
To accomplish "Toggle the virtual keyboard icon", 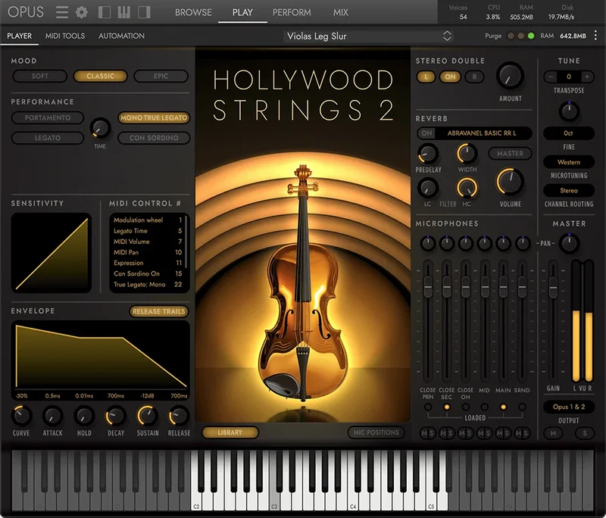I will 124,12.
